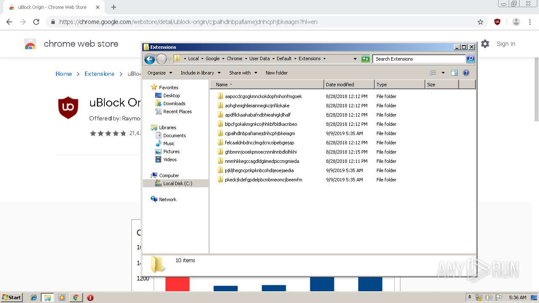Open the media player taskbar icon
Image resolution: width=539 pixels, height=303 pixels.
62,298
